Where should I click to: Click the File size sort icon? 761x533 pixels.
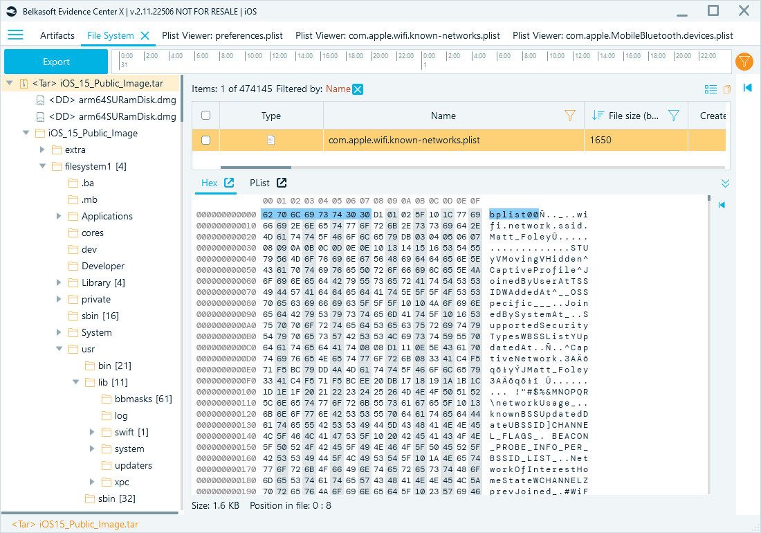[x=598, y=116]
